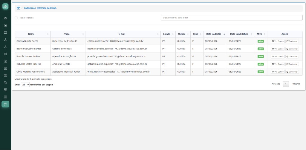Open the calendar icon in the sidebar

point(5,68)
